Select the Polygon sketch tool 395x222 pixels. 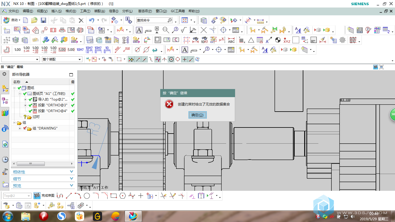pyautogui.click(x=123, y=196)
